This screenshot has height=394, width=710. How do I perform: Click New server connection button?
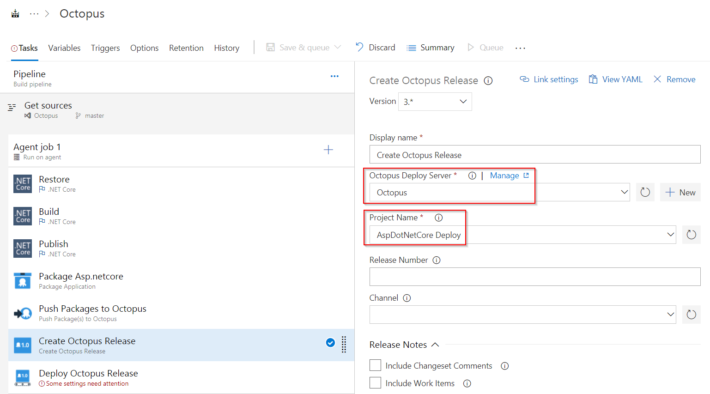(680, 192)
